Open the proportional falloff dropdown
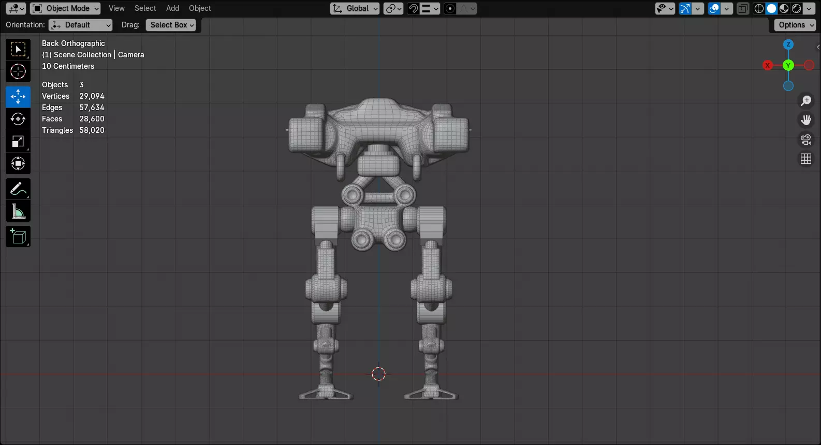Screen dimensions: 821x445 467,8
